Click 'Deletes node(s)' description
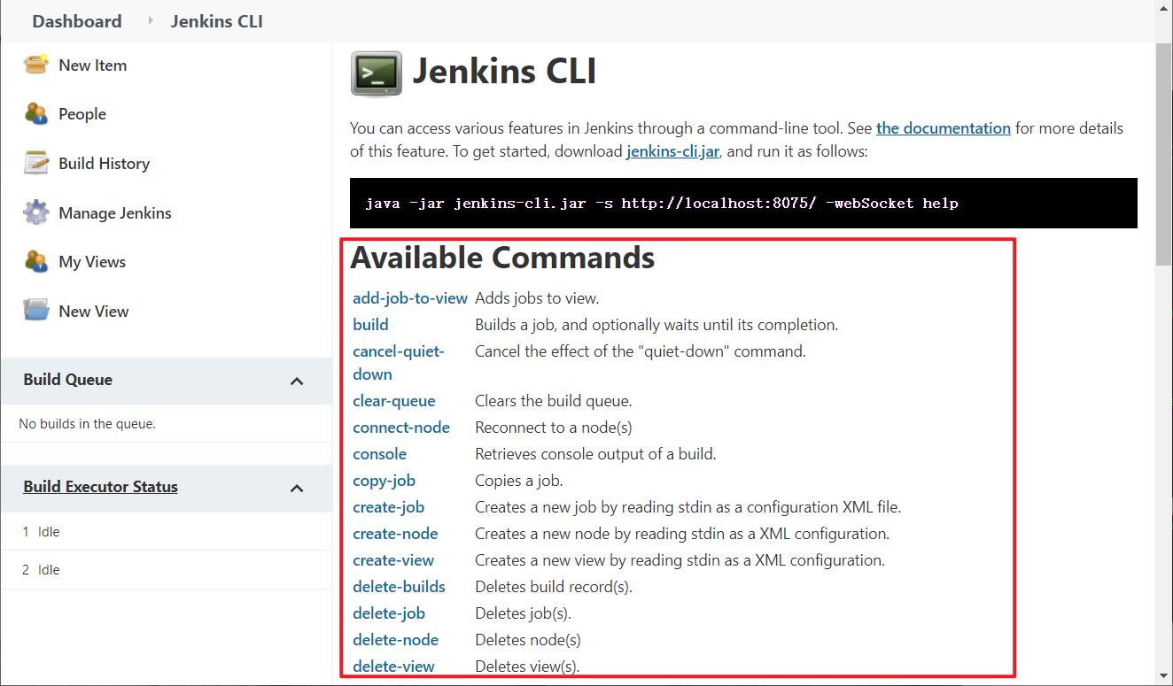1173x686 pixels. coord(528,640)
